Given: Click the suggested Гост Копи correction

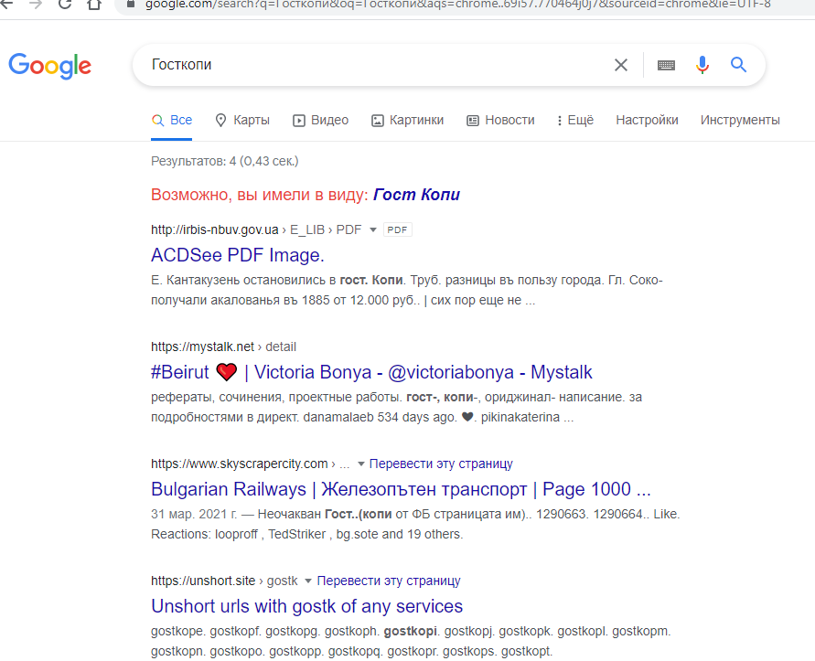Looking at the screenshot, I should coord(416,195).
